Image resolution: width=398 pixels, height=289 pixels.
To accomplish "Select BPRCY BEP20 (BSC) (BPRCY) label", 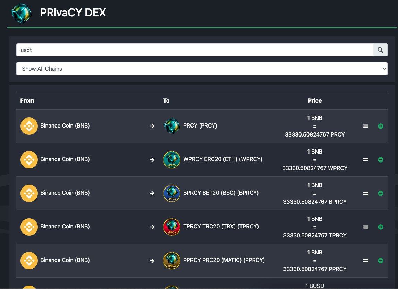I will pos(221,193).
